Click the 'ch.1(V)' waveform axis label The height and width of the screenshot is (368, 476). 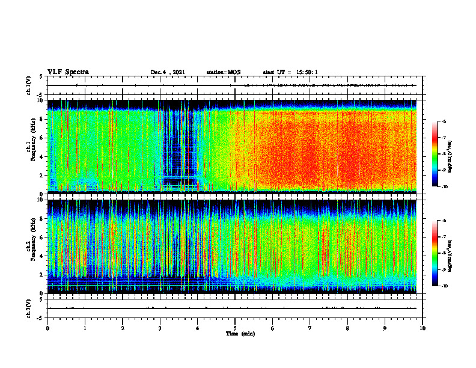(x=28, y=85)
